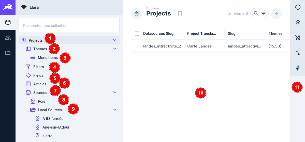Open the flows lightning bolt icon
This screenshot has height=142, width=305.
click(298, 68)
